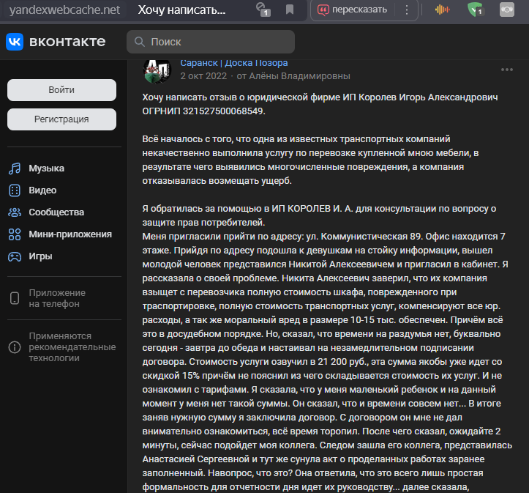This screenshot has height=493, width=529.
Task: Click the yandexwebcache.net address
Action: 64,10
